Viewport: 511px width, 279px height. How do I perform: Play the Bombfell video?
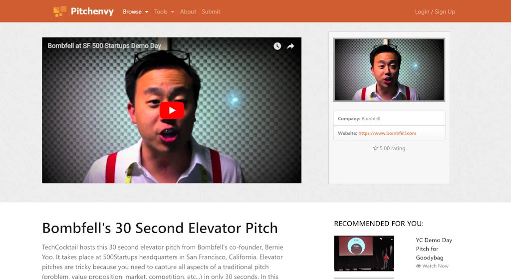(172, 110)
